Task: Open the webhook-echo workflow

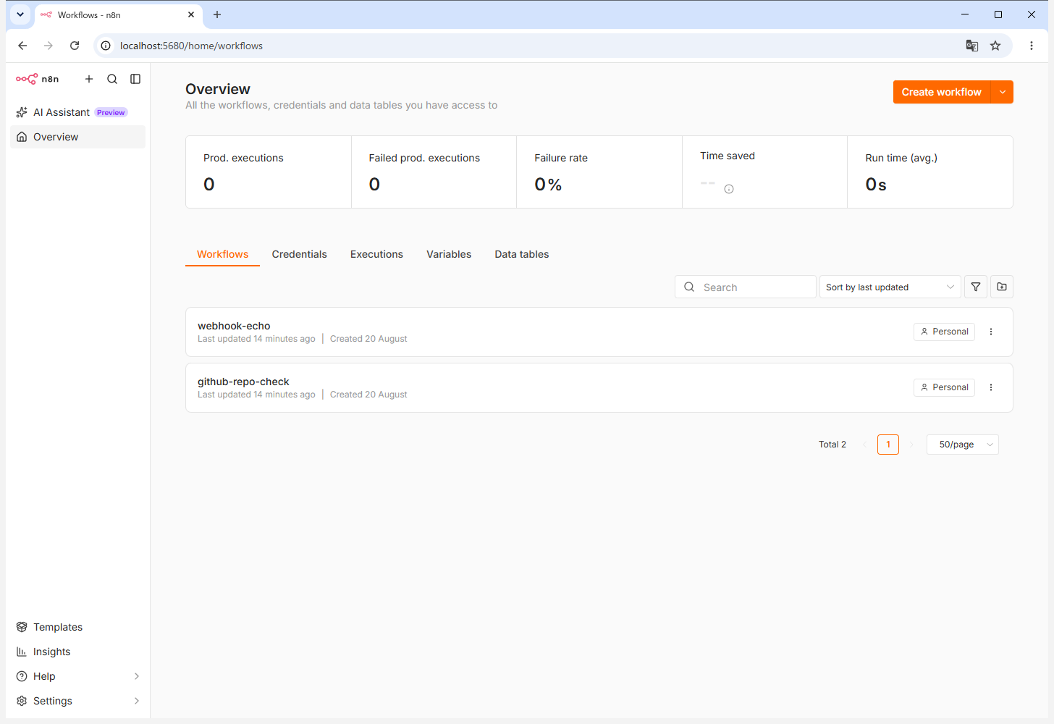Action: click(x=599, y=332)
